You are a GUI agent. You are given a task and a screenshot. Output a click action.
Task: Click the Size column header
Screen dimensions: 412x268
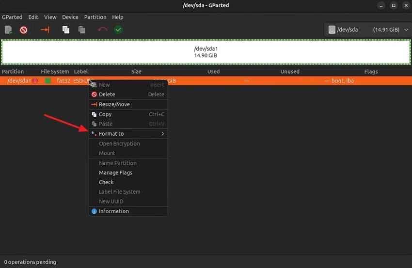tap(136, 71)
